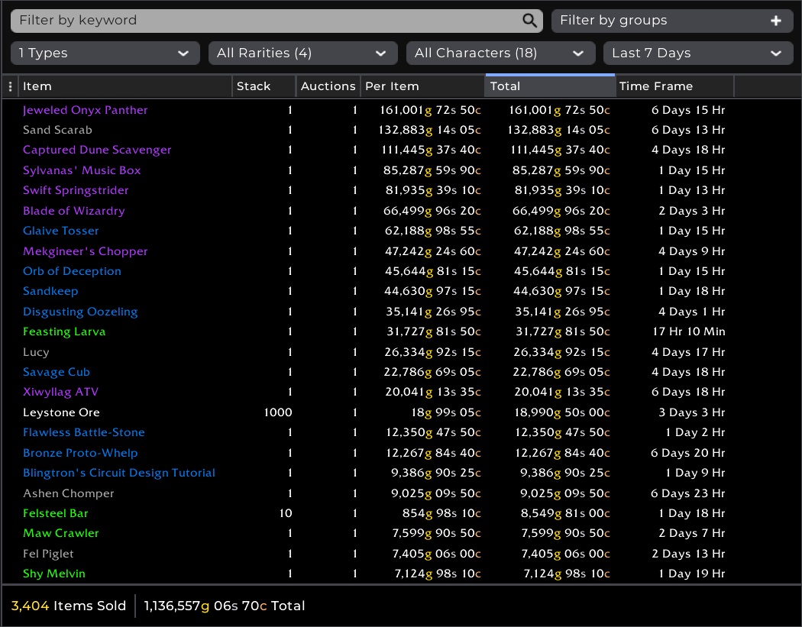The image size is (802, 627).
Task: Open the All Characters (18) dropdown
Action: click(x=501, y=53)
